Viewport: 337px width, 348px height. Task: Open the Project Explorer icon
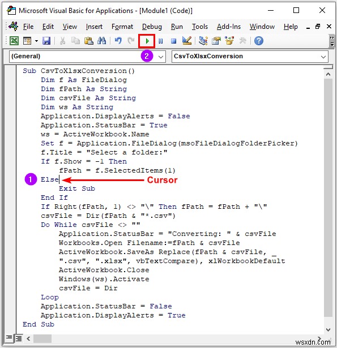[203, 41]
